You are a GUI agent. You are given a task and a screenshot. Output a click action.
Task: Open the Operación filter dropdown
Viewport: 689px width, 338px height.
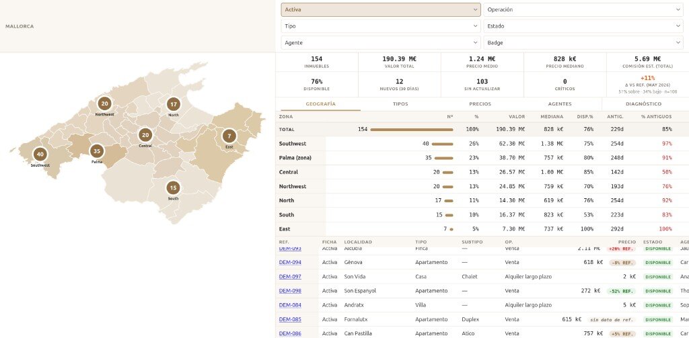coord(583,9)
